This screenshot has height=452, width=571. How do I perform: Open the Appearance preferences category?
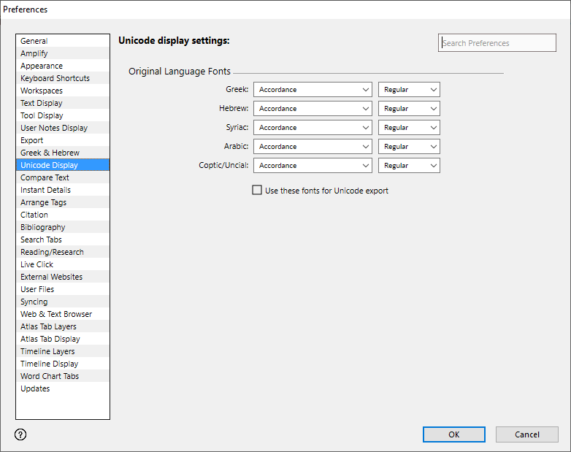[x=42, y=66]
